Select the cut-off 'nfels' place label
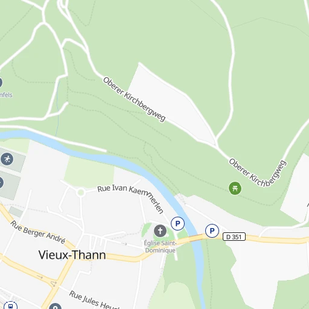Screen dimensions: 309x309 pos(6,95)
